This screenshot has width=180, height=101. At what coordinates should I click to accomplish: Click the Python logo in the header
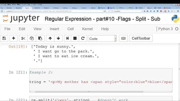[x=175, y=19]
